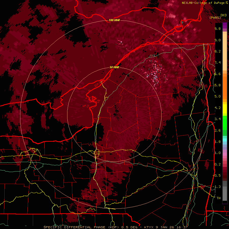229x229 pixels.
Task: Click the 9.0 value on the color scale
Action: pyautogui.click(x=218, y=40)
